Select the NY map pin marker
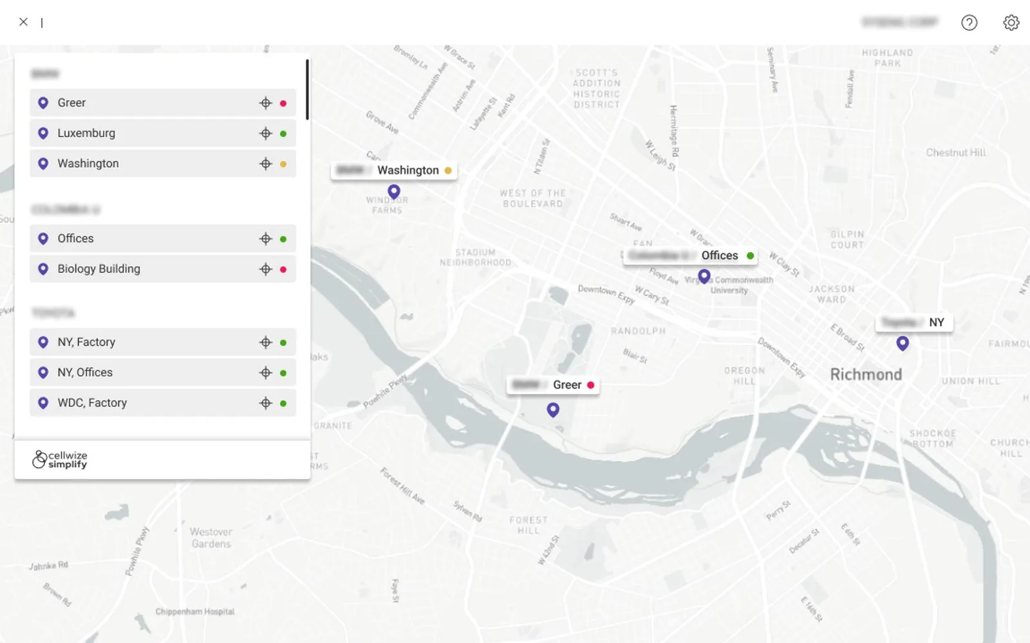The height and width of the screenshot is (643, 1030). coord(903,343)
